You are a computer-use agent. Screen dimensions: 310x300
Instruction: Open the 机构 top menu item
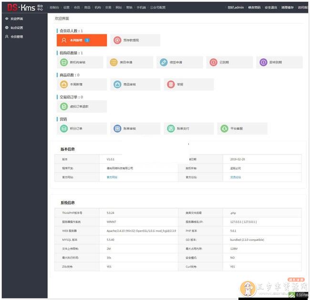(98, 8)
